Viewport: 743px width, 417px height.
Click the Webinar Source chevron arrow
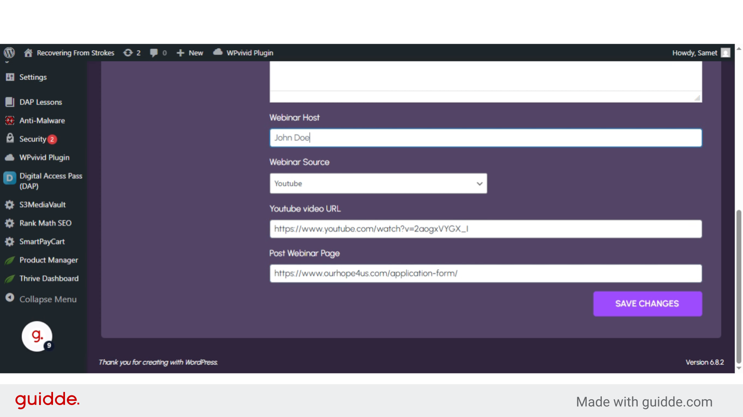(x=479, y=184)
